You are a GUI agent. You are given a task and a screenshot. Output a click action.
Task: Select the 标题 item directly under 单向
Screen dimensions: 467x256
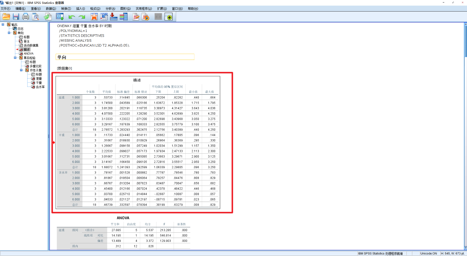[x=27, y=37]
